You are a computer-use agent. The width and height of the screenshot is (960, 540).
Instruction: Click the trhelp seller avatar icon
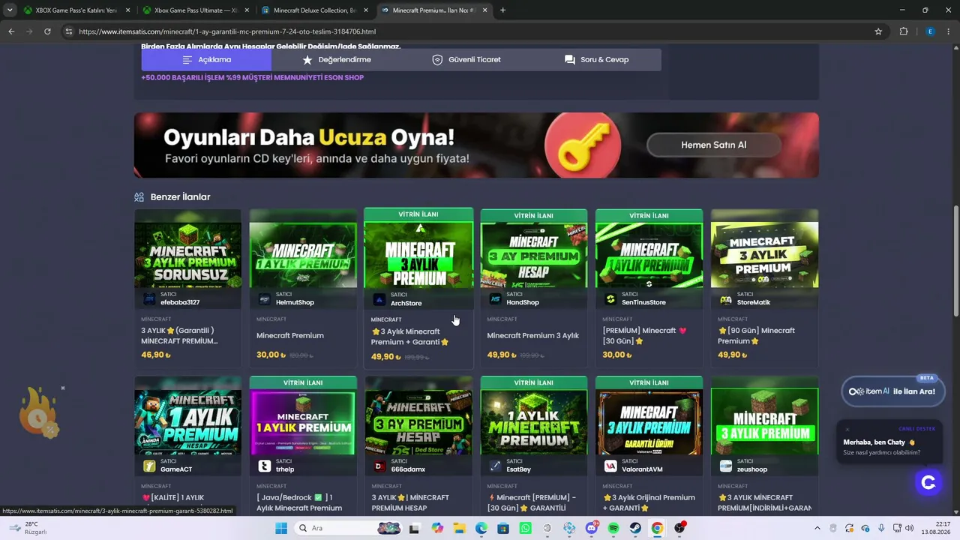[x=264, y=466]
